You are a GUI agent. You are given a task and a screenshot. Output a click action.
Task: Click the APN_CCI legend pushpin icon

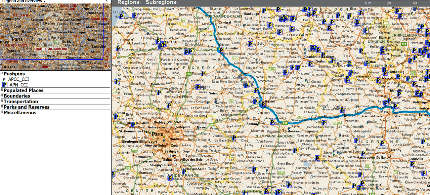[x=4, y=85]
